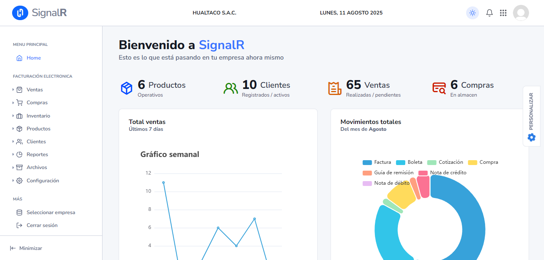Click the Minimizar collapse arrow icon
The width and height of the screenshot is (544, 260).
coord(13,248)
